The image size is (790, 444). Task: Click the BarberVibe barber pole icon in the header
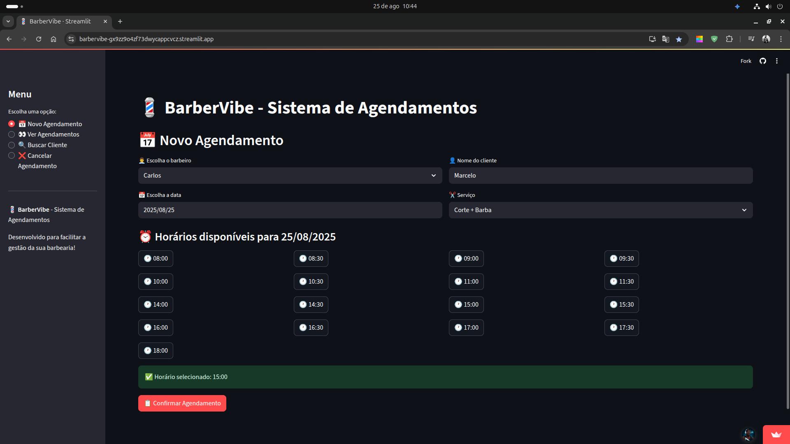pyautogui.click(x=149, y=107)
